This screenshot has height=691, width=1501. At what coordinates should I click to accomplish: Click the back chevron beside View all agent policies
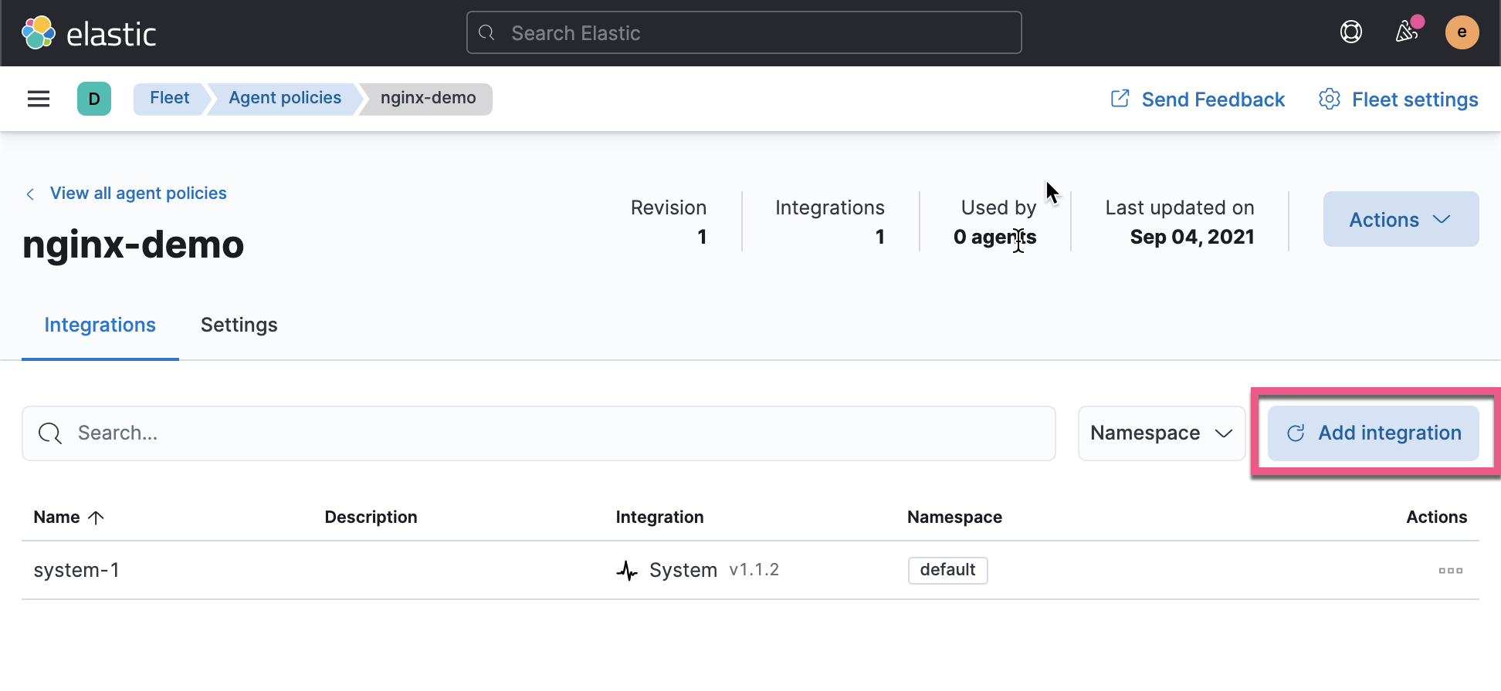pyautogui.click(x=30, y=194)
